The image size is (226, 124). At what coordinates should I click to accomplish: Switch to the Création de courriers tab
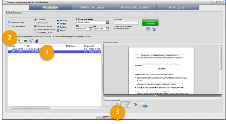coord(92,8)
